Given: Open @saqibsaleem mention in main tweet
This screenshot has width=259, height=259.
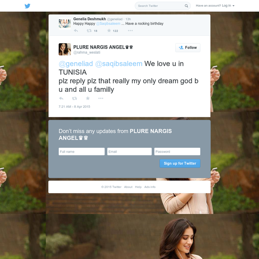Looking at the screenshot, I should (119, 64).
